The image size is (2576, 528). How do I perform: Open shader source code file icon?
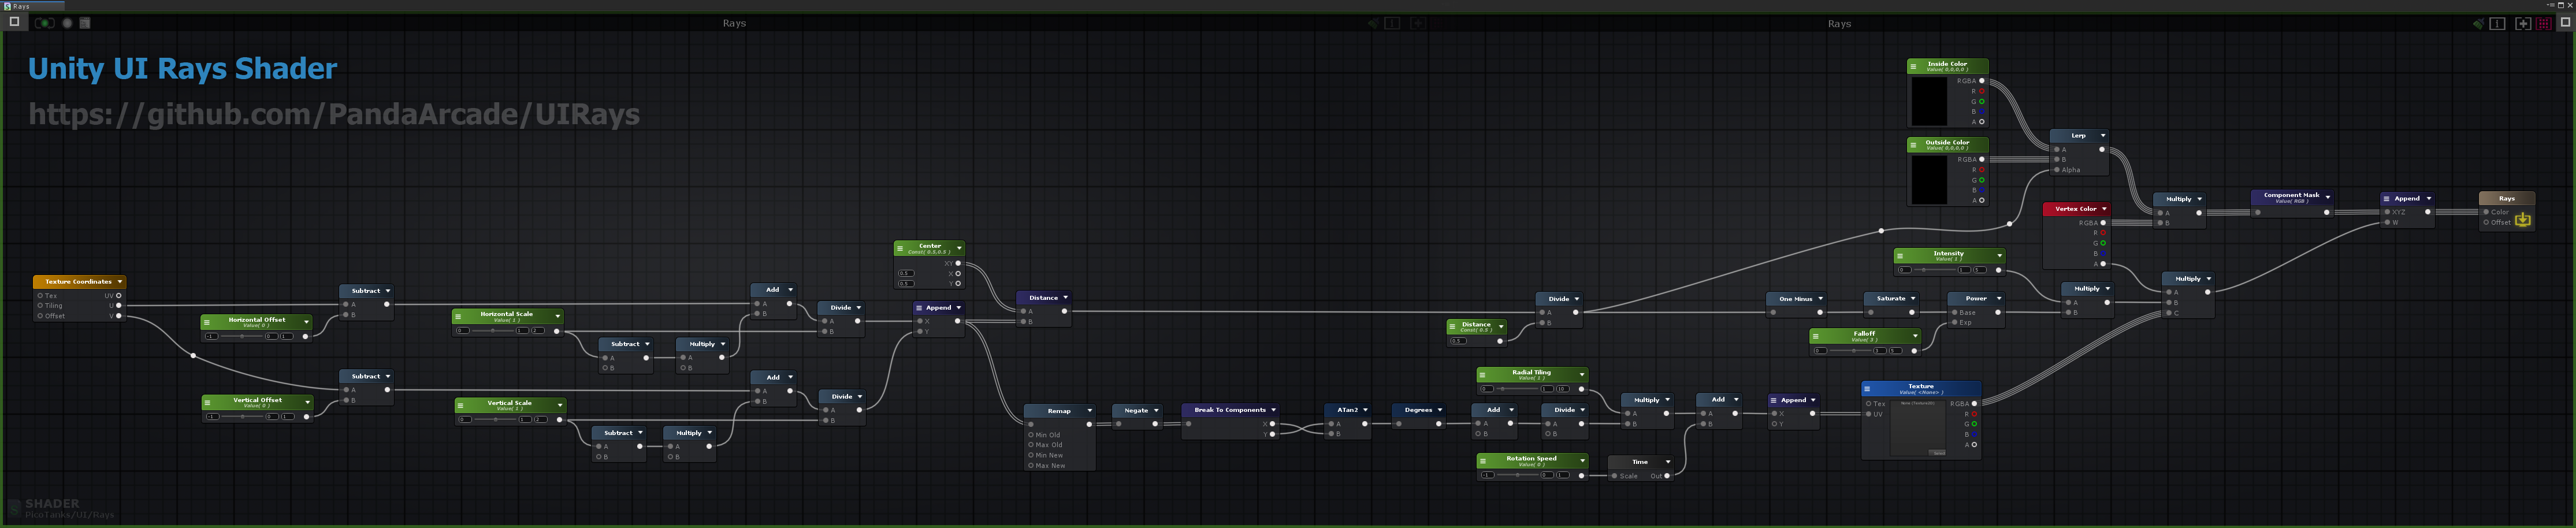pyautogui.click(x=85, y=23)
